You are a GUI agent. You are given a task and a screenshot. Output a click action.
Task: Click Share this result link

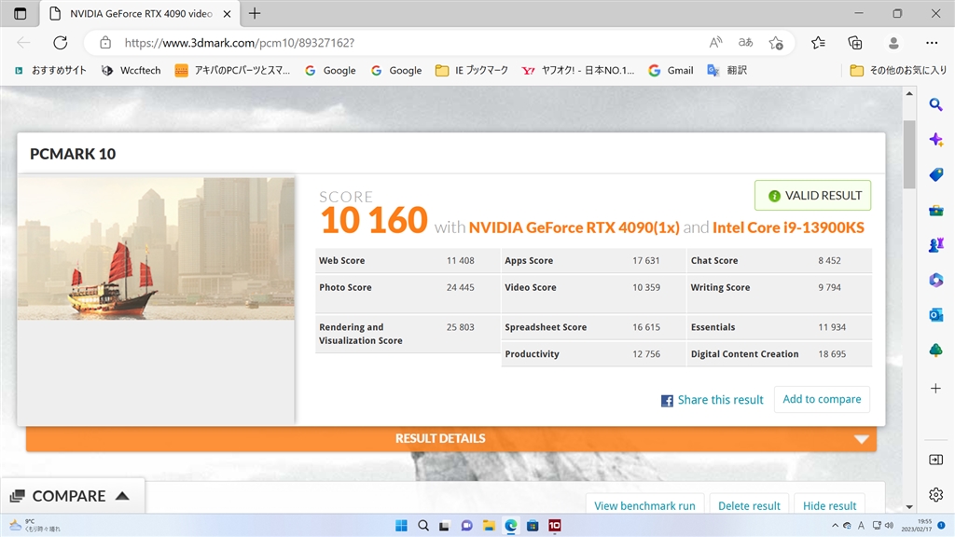point(712,400)
